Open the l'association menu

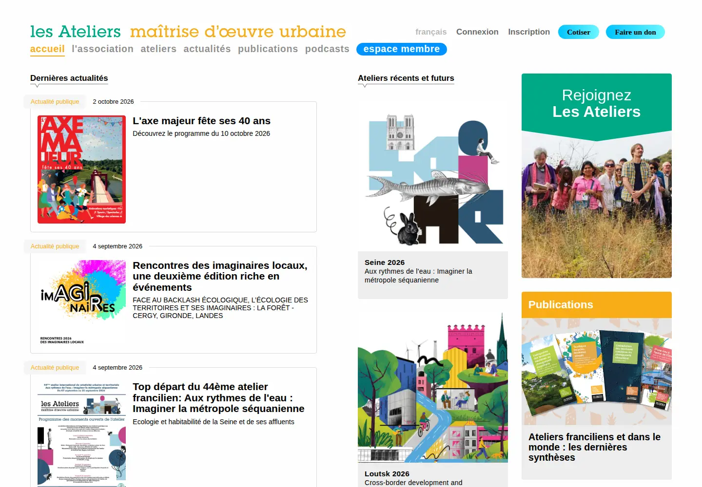[x=102, y=49]
